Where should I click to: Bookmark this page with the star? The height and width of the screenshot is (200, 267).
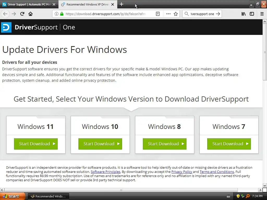tap(176, 14)
